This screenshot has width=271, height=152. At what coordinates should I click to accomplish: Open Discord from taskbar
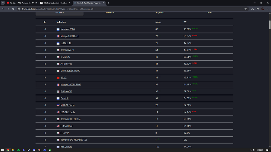coord(34,150)
